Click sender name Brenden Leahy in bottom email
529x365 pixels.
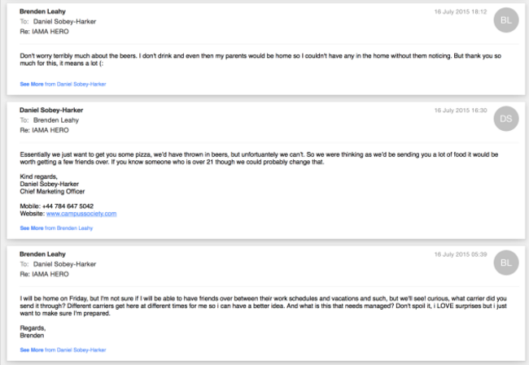click(42, 254)
